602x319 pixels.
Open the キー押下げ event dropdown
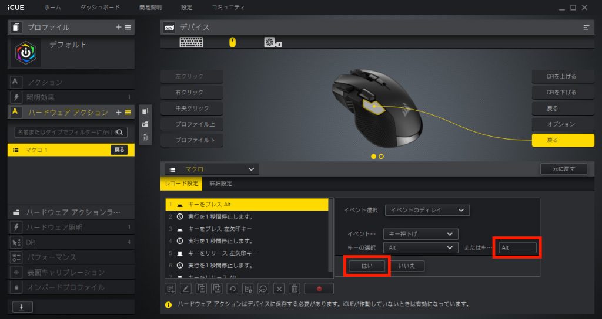[421, 234]
